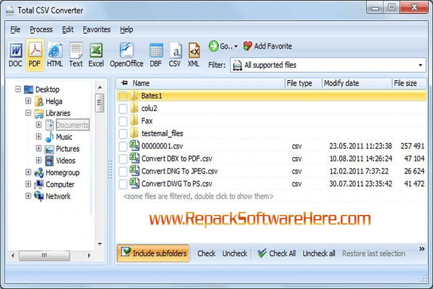Choose the HTML output format icon
The height and width of the screenshot is (289, 433).
click(x=55, y=51)
